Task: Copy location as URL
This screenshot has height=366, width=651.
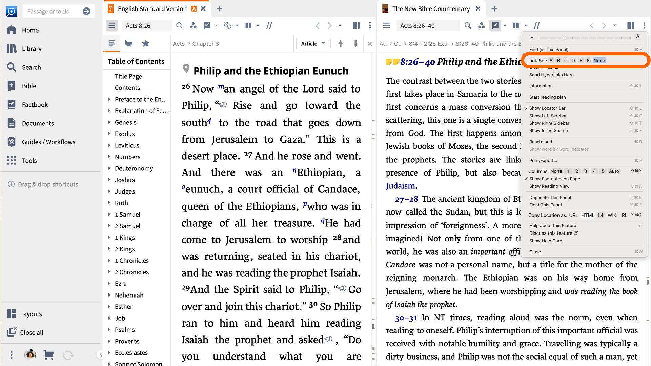Action: pyautogui.click(x=573, y=215)
